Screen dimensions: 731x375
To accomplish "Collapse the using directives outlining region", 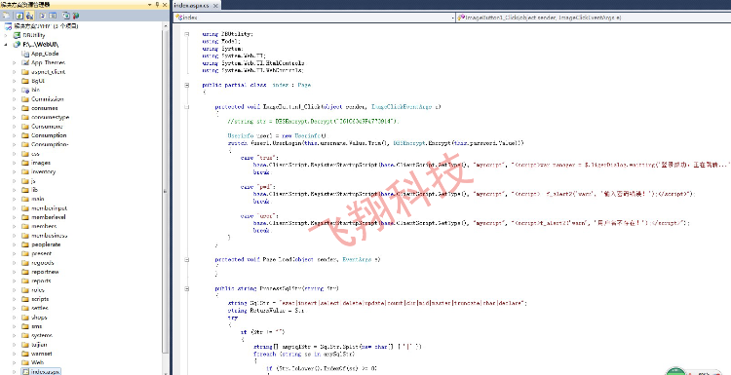I will [186, 33].
